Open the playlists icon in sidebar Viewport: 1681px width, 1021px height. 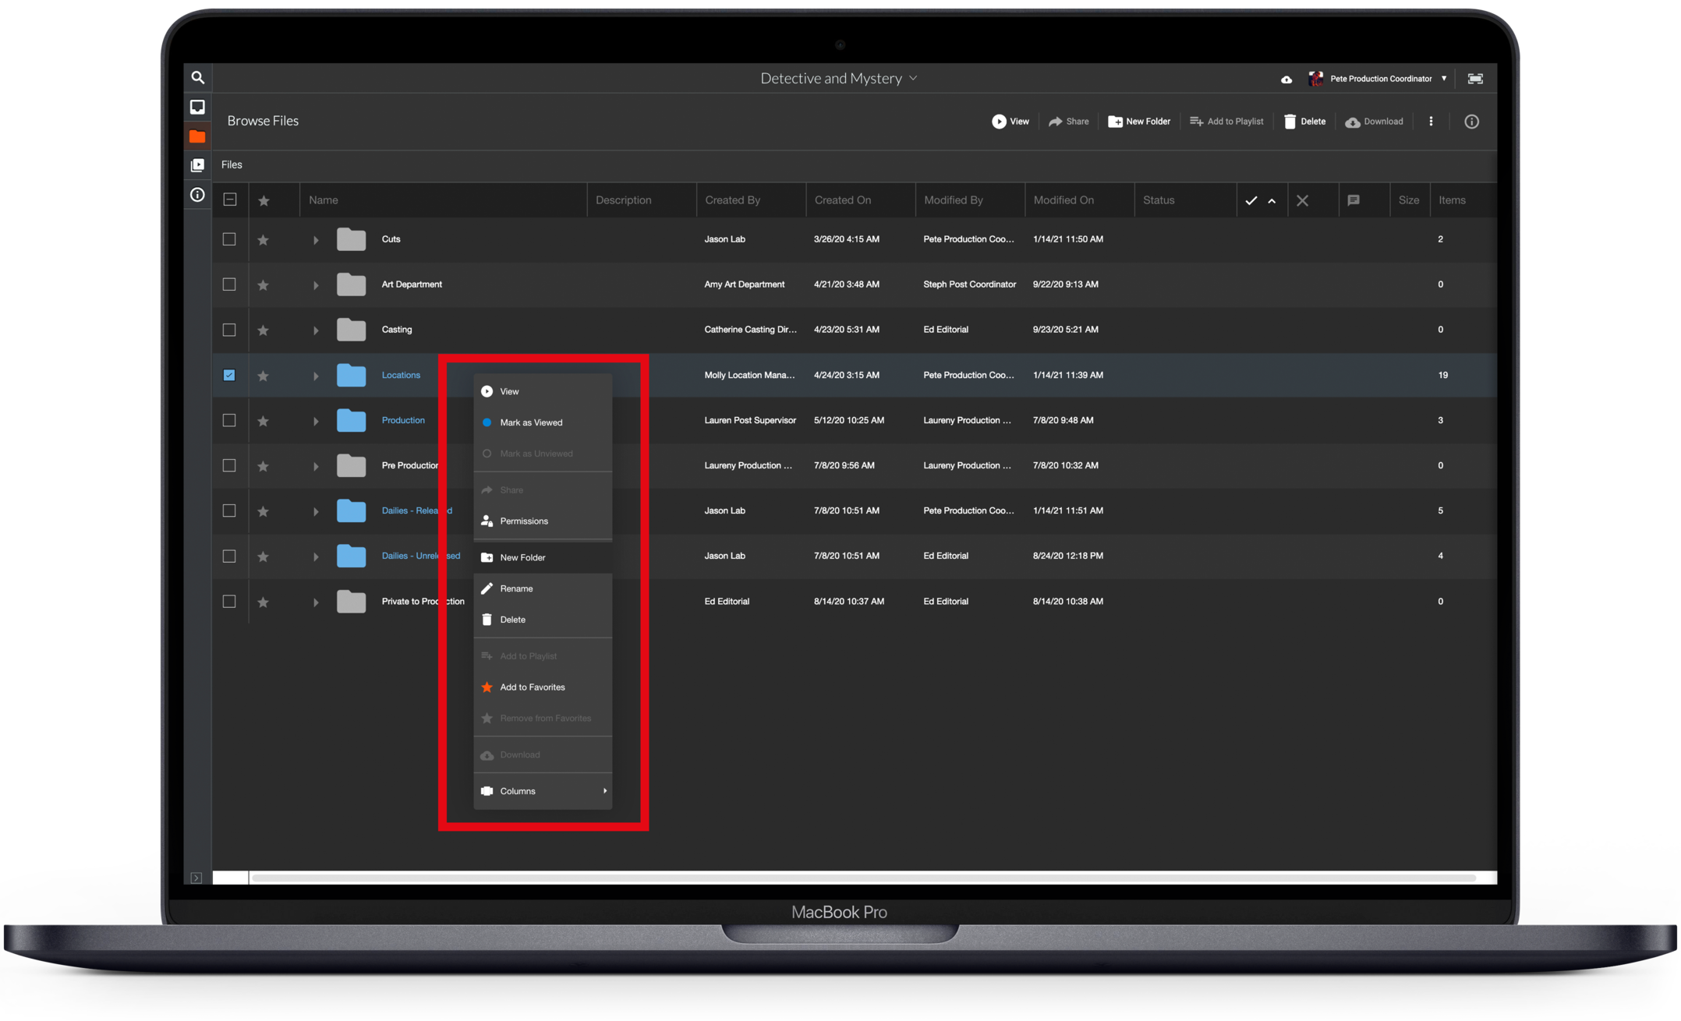tap(198, 165)
